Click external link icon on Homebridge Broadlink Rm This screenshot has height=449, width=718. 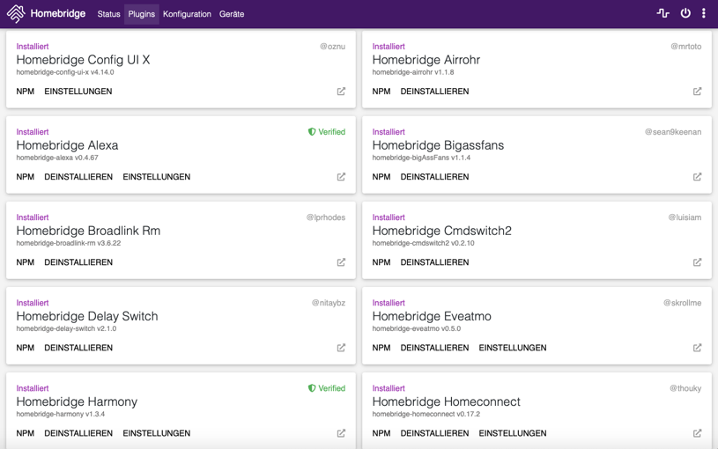(x=341, y=262)
